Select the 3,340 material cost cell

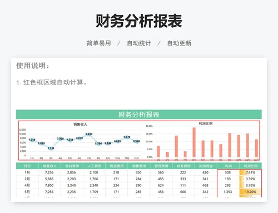coord(72,185)
